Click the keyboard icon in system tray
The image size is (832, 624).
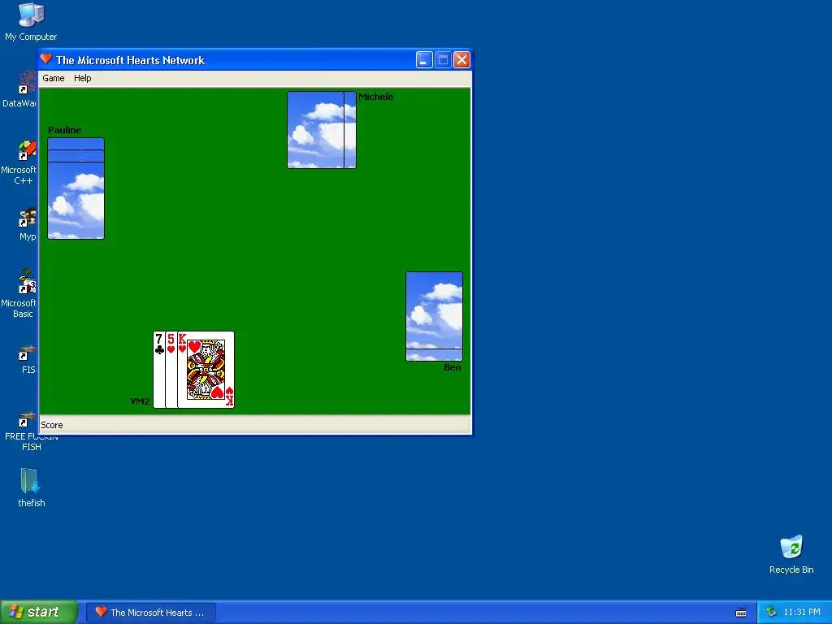click(741, 613)
